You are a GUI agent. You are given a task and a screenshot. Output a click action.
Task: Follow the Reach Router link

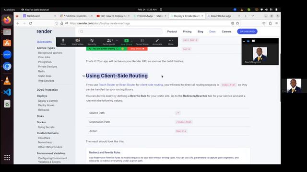(107, 85)
